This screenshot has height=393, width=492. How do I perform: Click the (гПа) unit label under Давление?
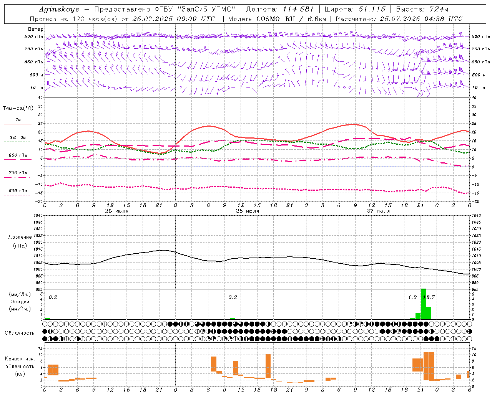coord(20,246)
